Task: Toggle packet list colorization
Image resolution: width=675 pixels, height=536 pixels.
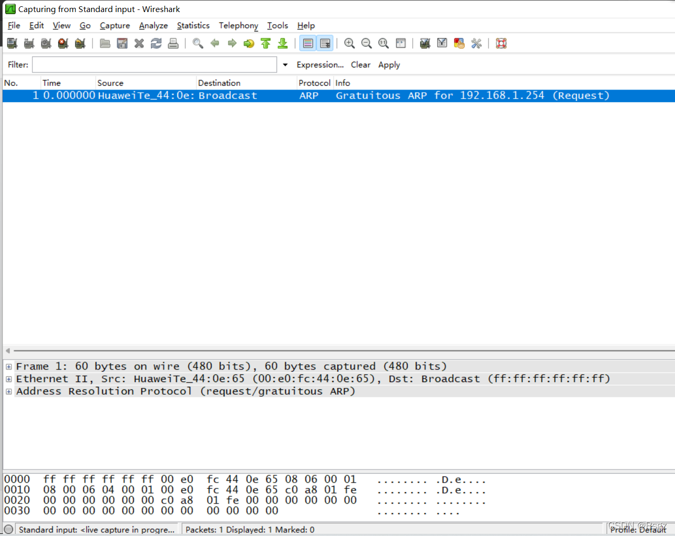Action: pos(308,43)
